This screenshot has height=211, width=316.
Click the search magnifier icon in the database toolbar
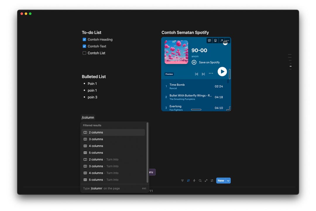[200, 181]
